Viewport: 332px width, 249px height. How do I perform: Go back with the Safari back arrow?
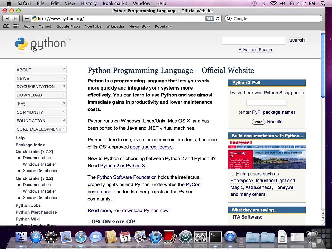coord(7,19)
